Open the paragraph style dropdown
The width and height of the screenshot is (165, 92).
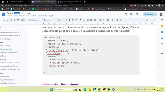pos(35,20)
